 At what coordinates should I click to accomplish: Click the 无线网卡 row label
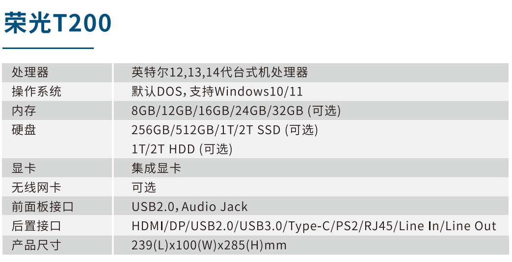point(36,188)
